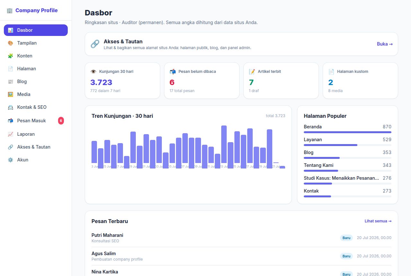Click the Dasbor chart icon in sidebar
This screenshot has width=411, height=276.
(11, 30)
